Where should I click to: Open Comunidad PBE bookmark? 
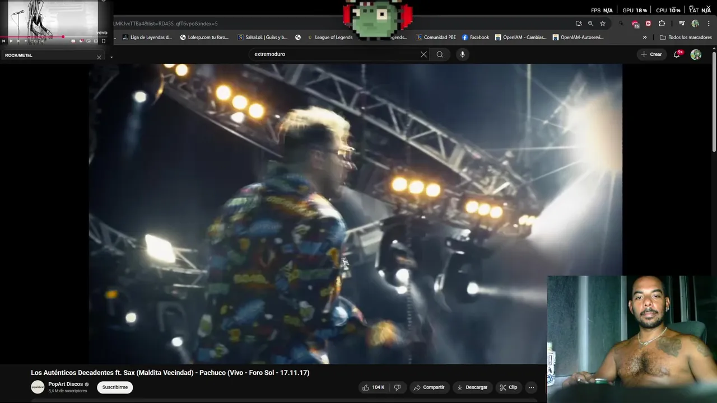pyautogui.click(x=436, y=38)
